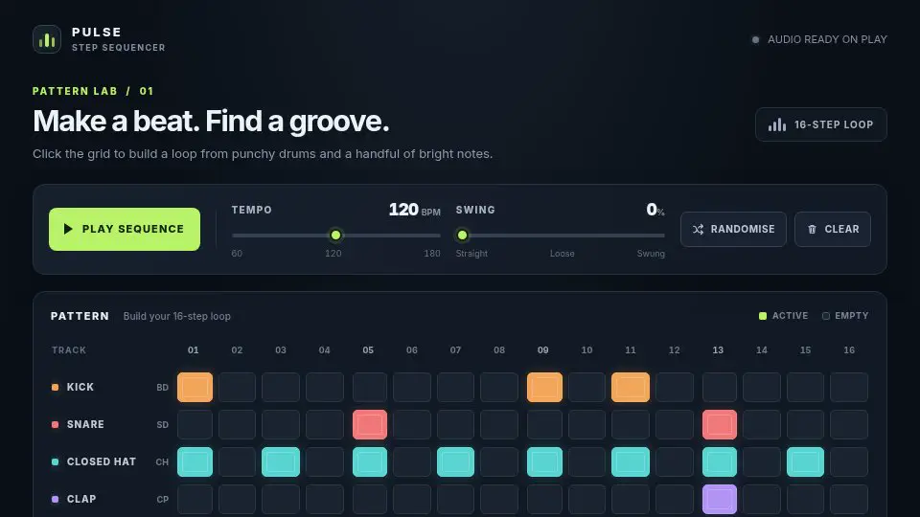This screenshot has width=920, height=517.
Task: Enable Snare step 01
Action: [195, 424]
